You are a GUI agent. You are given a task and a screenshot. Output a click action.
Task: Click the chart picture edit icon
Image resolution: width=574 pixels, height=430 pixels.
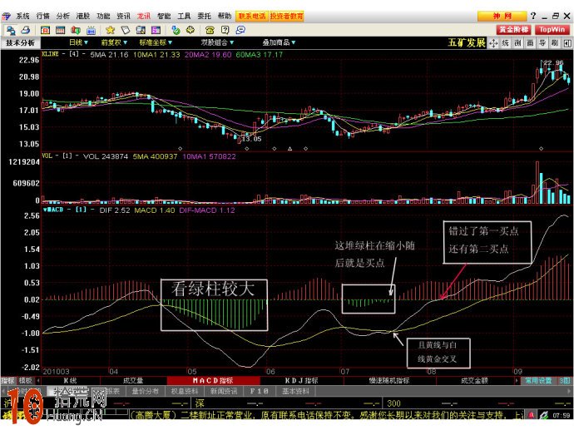[141, 30]
